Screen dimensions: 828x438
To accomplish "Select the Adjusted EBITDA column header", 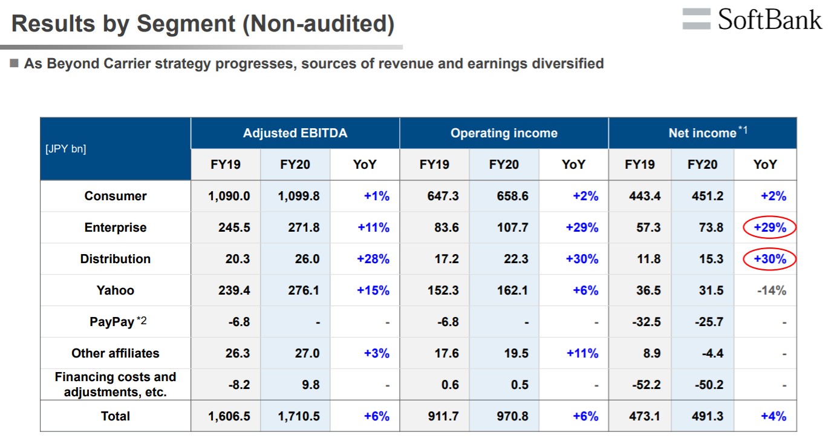I will [295, 133].
